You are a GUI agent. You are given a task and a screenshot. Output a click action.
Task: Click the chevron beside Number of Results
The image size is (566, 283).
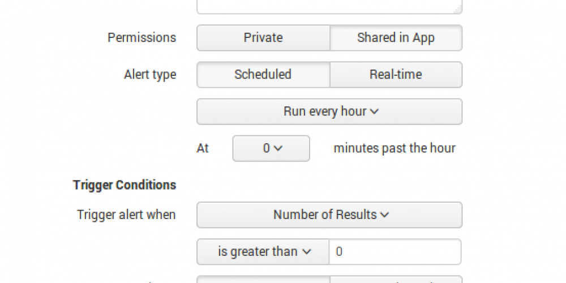tap(385, 215)
